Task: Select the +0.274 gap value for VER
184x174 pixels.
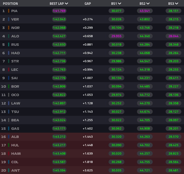Action: [88, 19]
